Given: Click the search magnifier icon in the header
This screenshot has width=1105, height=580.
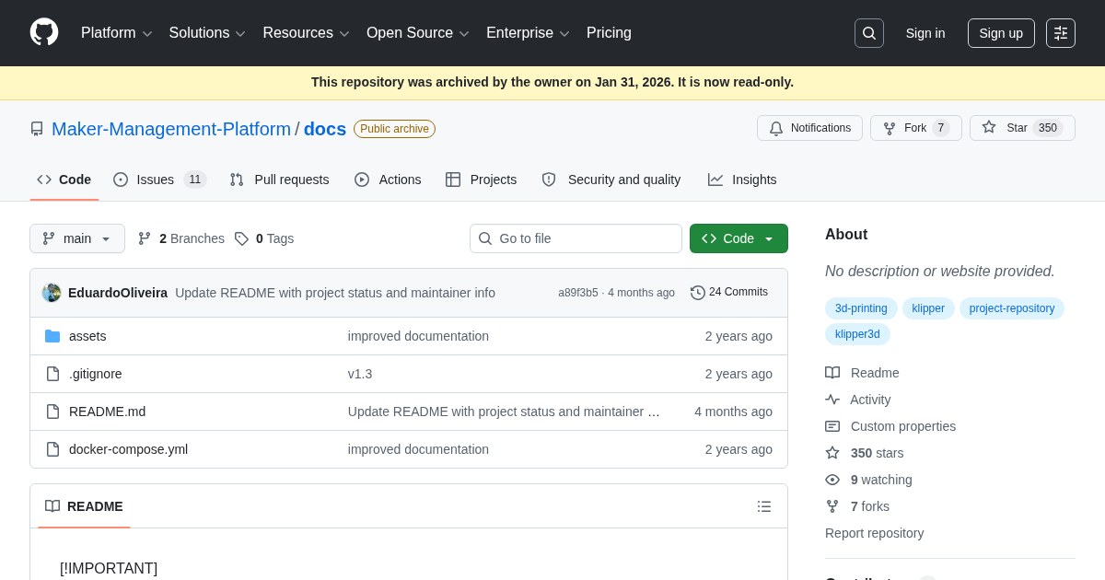Looking at the screenshot, I should (869, 33).
